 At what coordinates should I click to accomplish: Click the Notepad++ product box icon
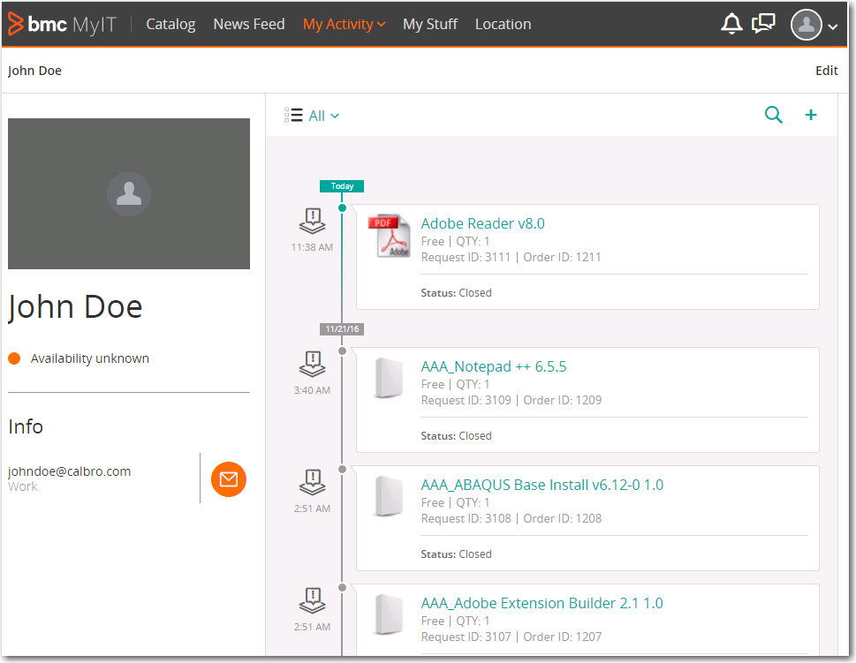pyautogui.click(x=389, y=378)
